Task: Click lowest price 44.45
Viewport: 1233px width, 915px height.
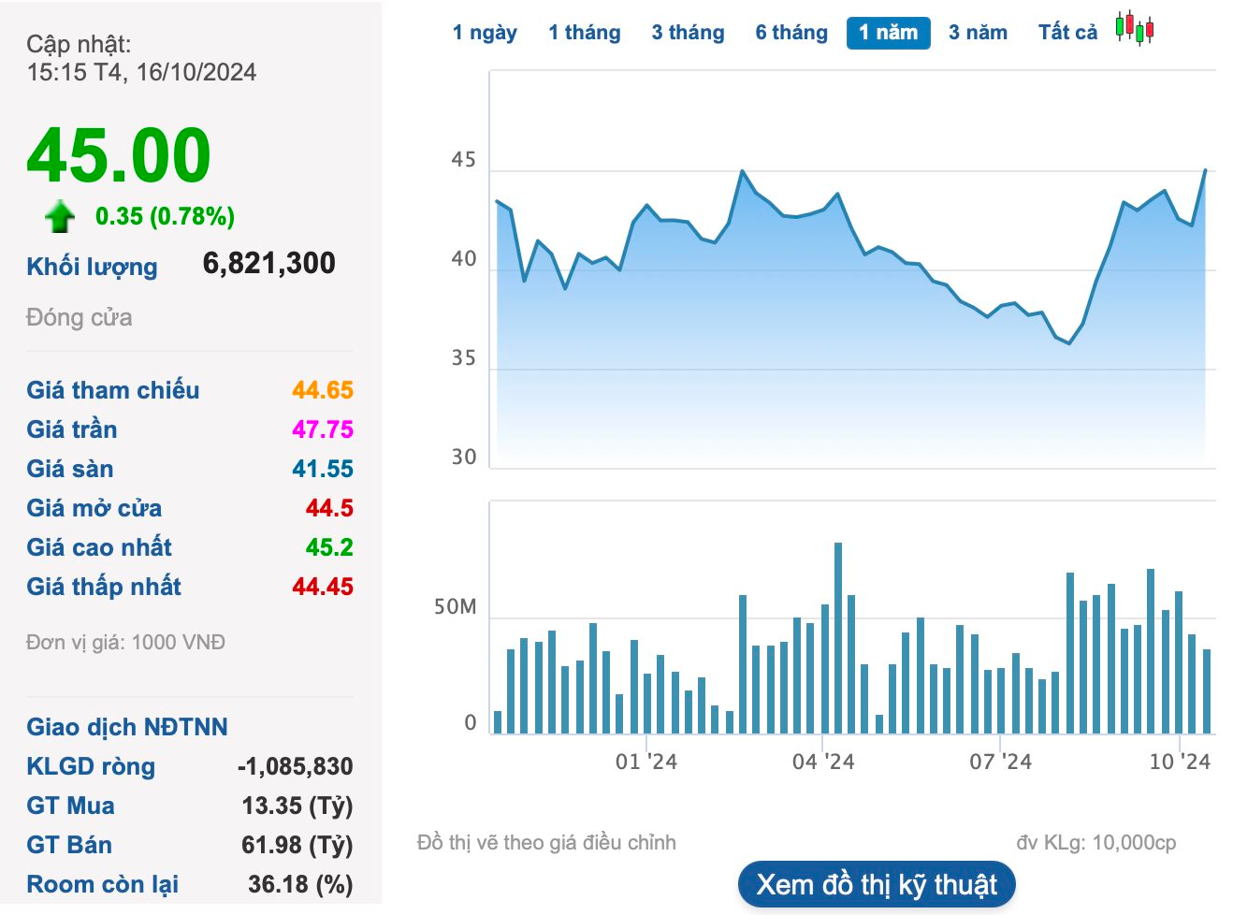Action: point(323,587)
